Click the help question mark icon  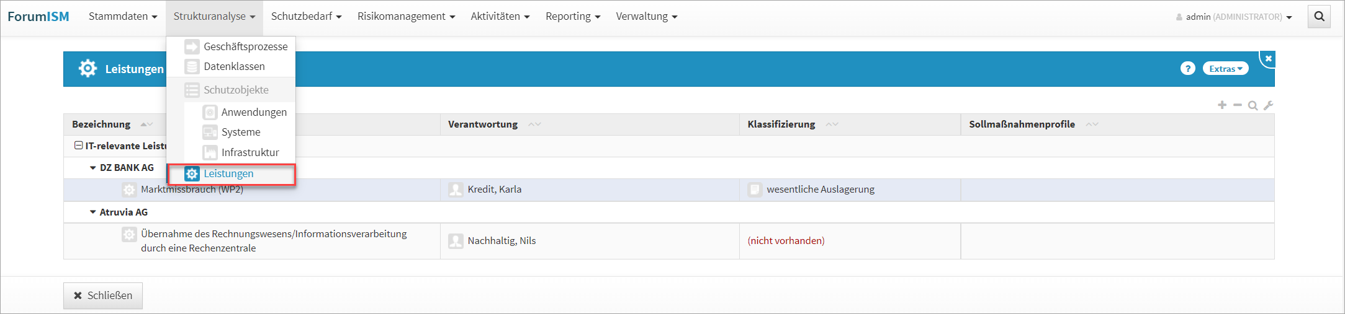(1187, 69)
